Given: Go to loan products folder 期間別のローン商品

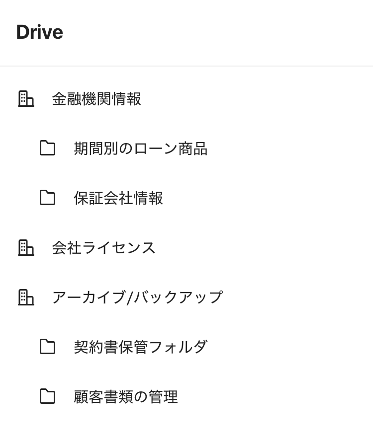Looking at the screenshot, I should tap(140, 149).
